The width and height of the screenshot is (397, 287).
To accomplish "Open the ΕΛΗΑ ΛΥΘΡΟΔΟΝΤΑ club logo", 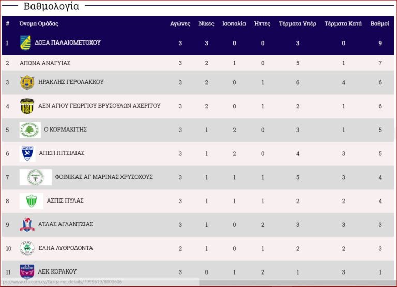I will (27, 248).
